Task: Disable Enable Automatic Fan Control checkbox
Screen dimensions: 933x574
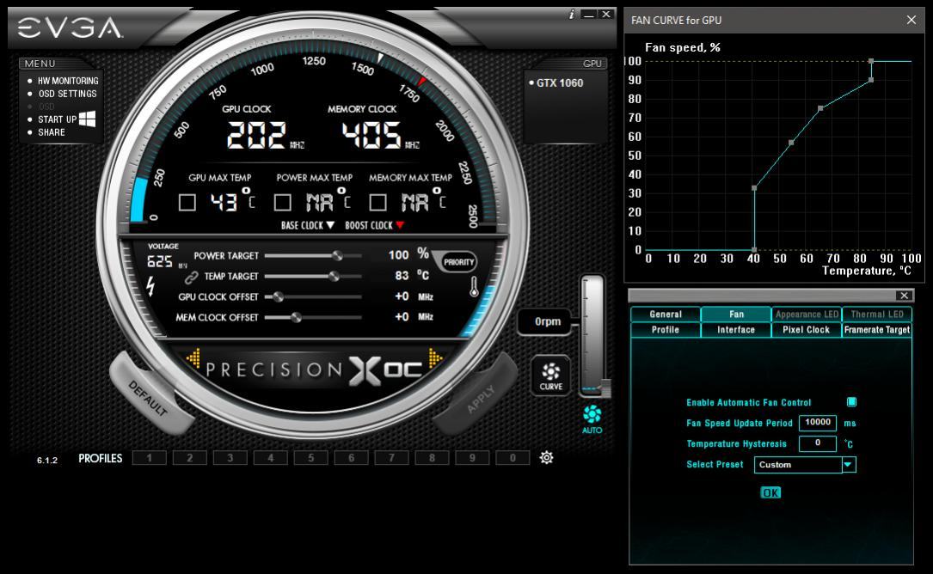Action: pyautogui.click(x=851, y=402)
